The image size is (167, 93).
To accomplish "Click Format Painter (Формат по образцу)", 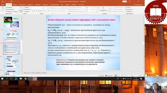I will pos(11,11).
